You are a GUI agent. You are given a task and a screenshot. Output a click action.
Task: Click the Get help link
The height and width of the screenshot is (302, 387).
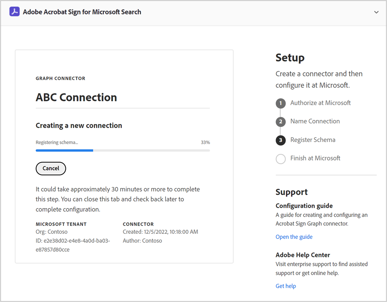tap(286, 286)
